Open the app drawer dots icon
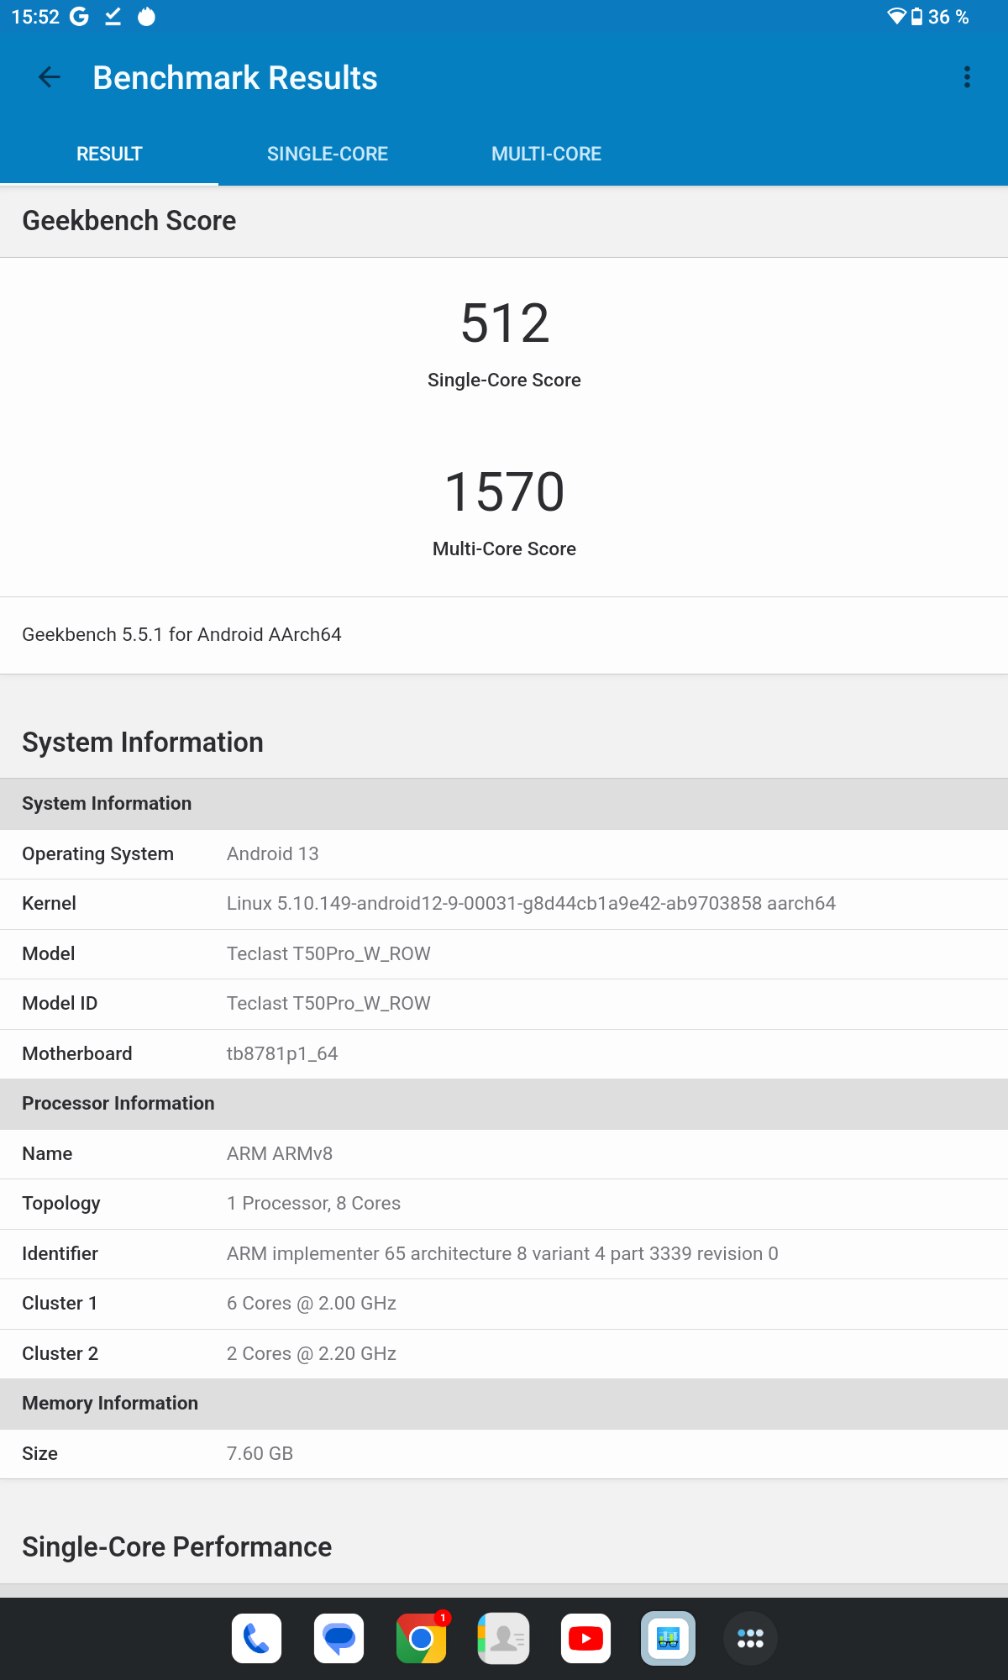Image resolution: width=1008 pixels, height=1680 pixels. 750,1638
